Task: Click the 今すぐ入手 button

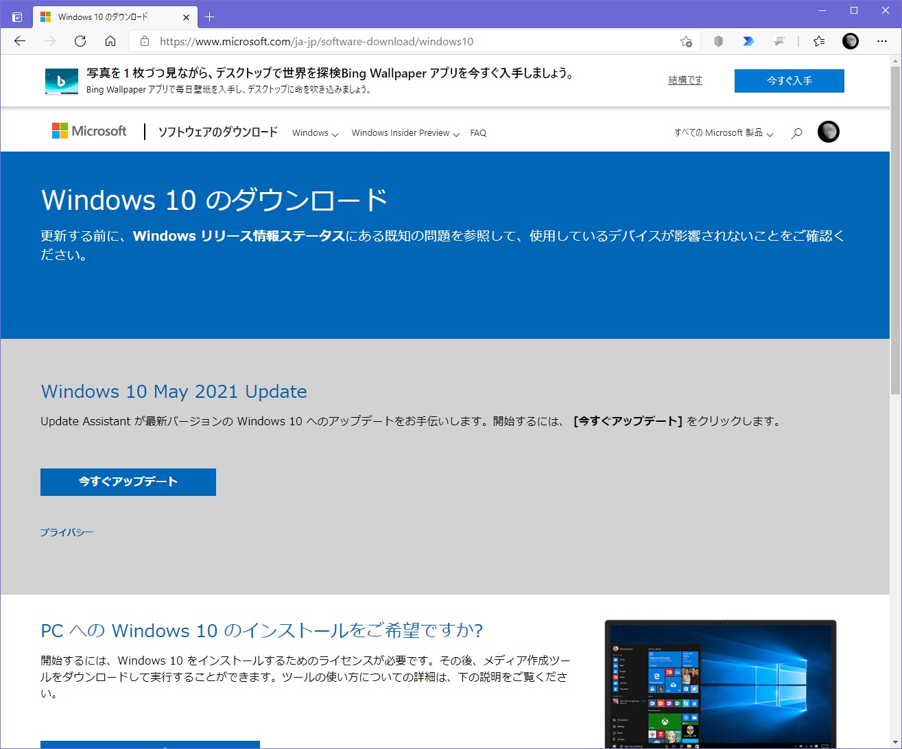Action: click(x=790, y=81)
